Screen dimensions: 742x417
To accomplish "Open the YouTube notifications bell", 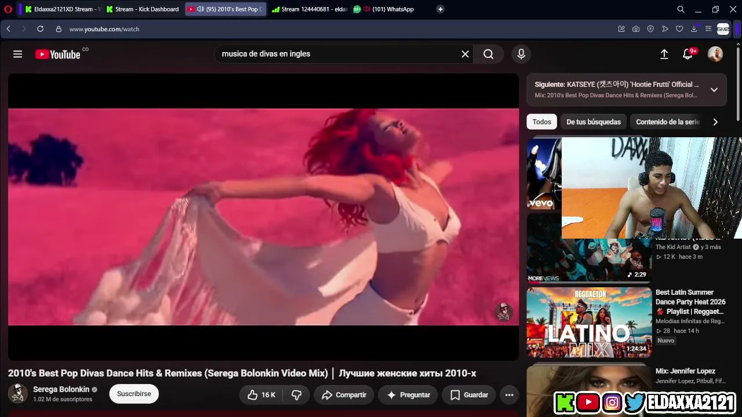I will click(688, 54).
